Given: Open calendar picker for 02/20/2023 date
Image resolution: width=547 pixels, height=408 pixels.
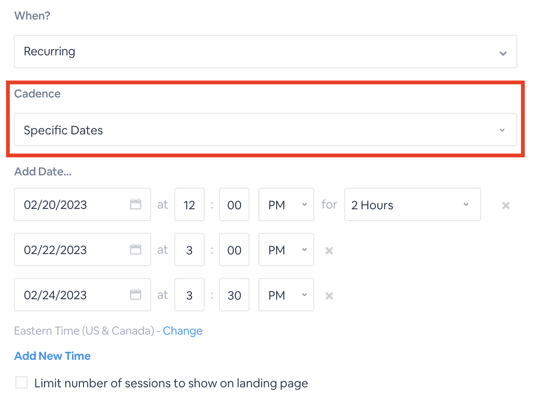Looking at the screenshot, I should [x=136, y=204].
